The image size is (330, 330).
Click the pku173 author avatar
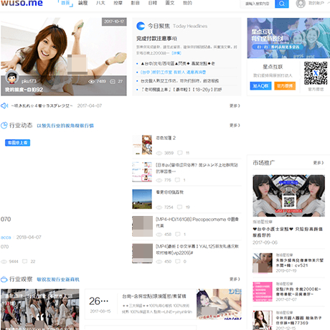coord(12,77)
